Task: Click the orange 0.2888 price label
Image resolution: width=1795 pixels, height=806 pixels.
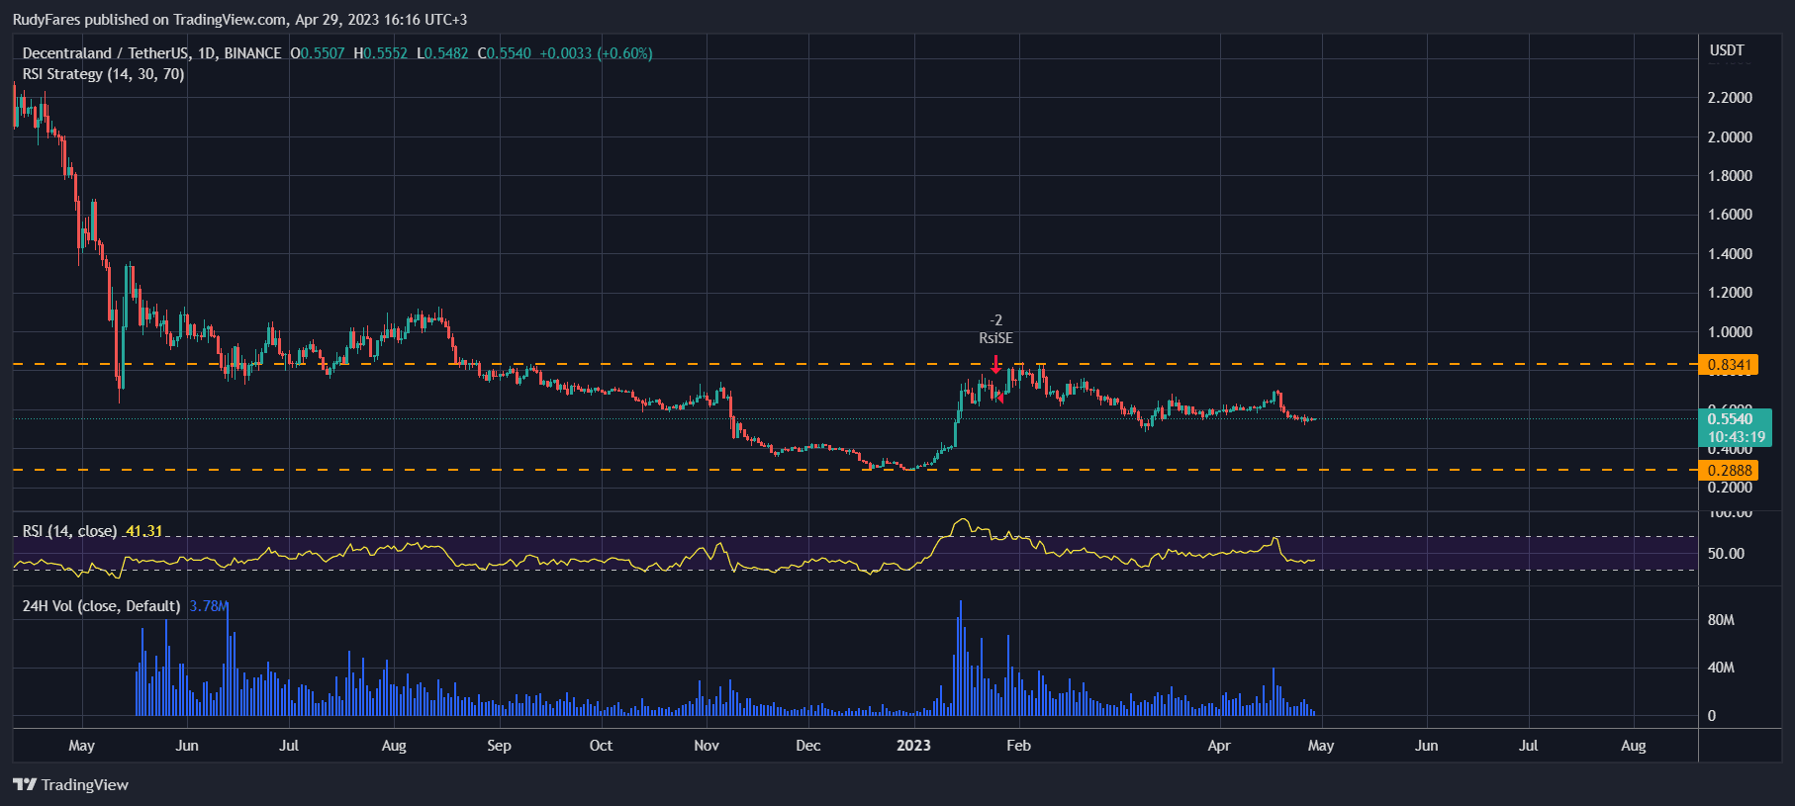Action: [x=1728, y=471]
